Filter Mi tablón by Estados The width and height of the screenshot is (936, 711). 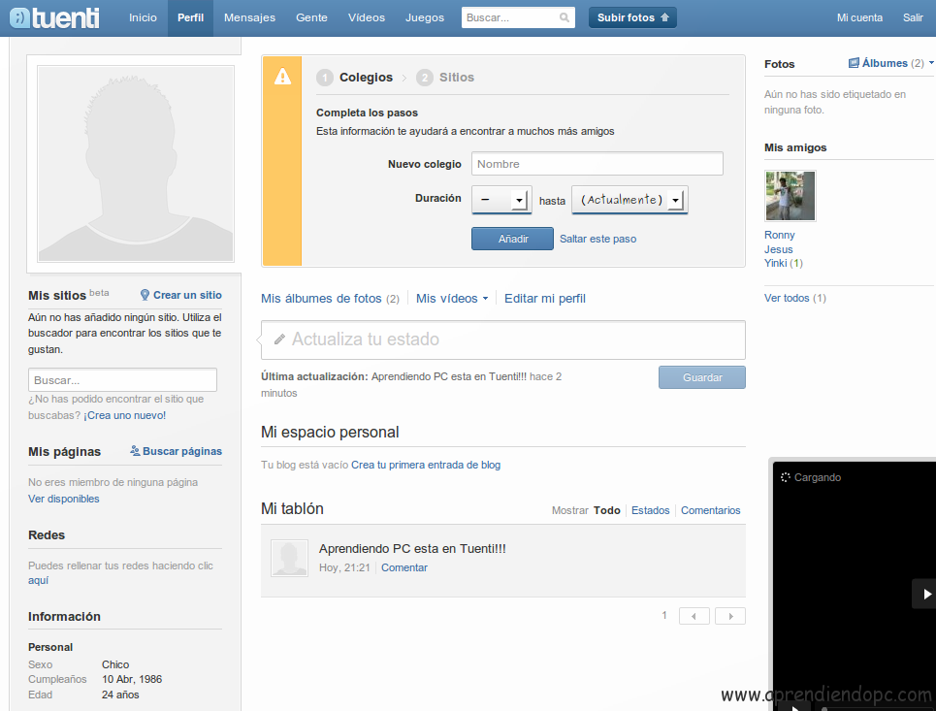[650, 510]
